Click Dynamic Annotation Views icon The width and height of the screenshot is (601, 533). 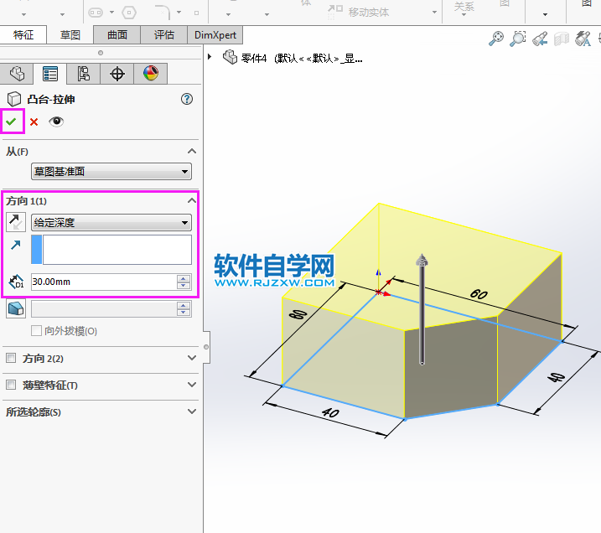[x=583, y=39]
